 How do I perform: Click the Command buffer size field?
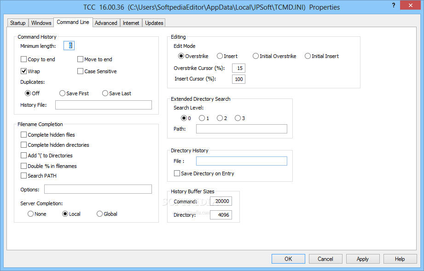221,201
